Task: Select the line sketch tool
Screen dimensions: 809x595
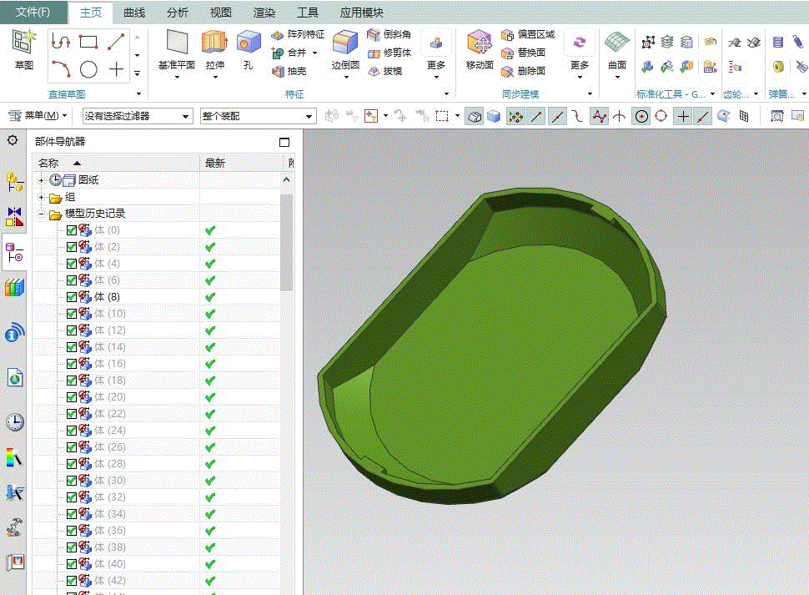Action: pyautogui.click(x=116, y=42)
